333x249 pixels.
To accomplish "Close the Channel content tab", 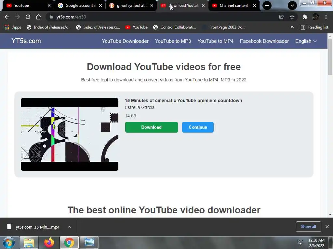I will click(255, 6).
